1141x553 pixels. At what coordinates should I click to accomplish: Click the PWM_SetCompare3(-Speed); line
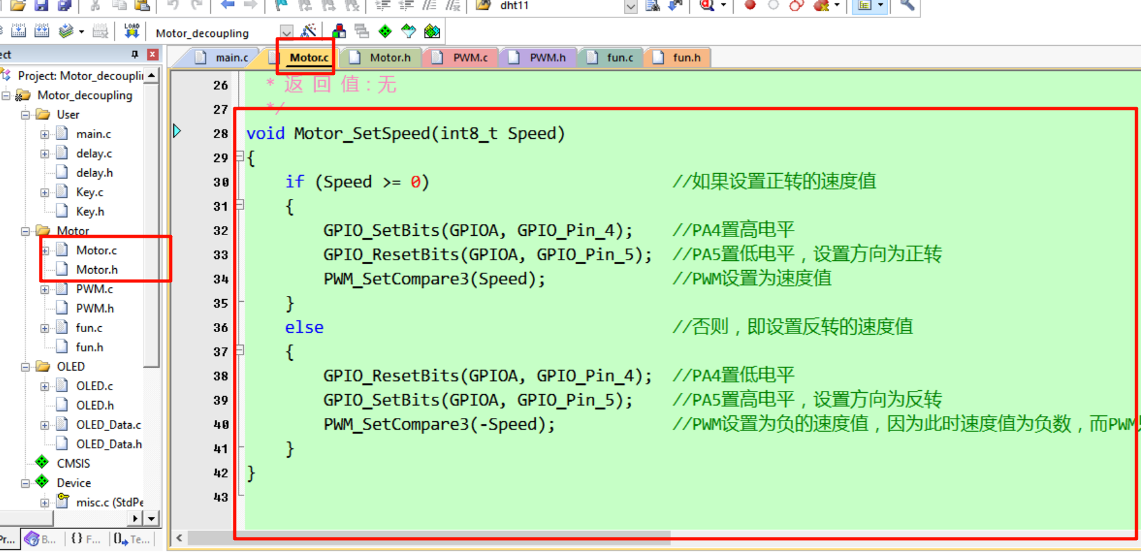[x=439, y=424]
